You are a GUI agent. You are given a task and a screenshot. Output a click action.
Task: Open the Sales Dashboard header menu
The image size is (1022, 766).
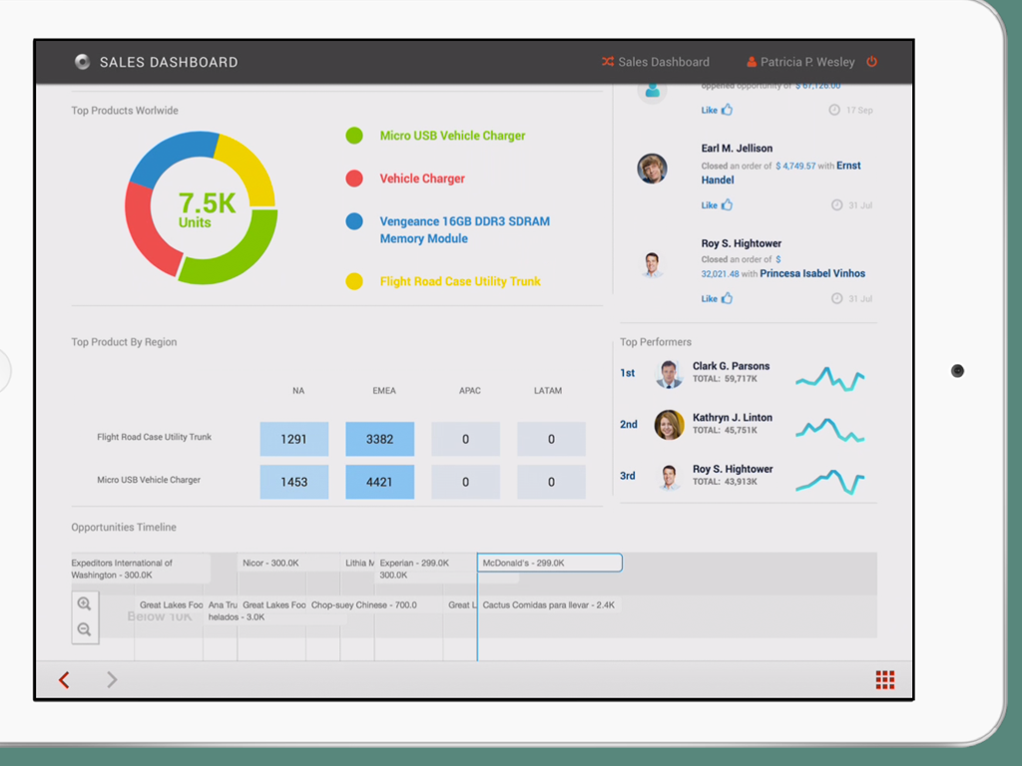pos(663,62)
